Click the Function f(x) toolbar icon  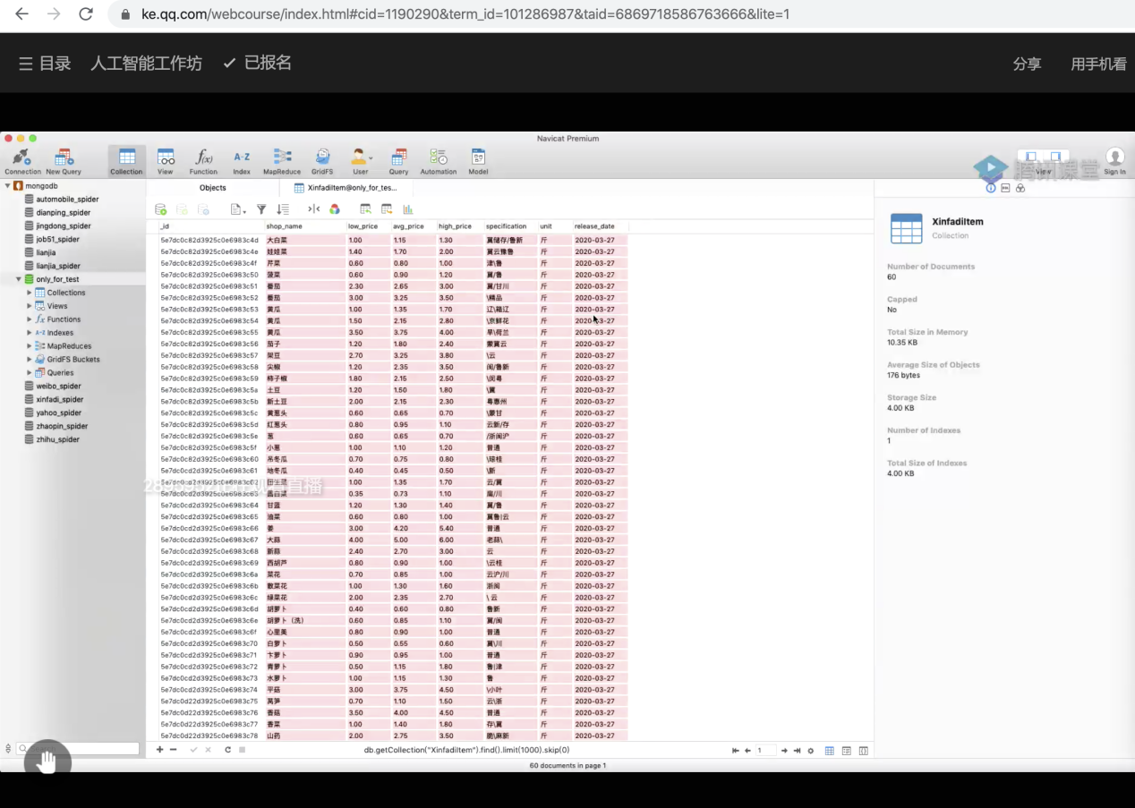(203, 158)
